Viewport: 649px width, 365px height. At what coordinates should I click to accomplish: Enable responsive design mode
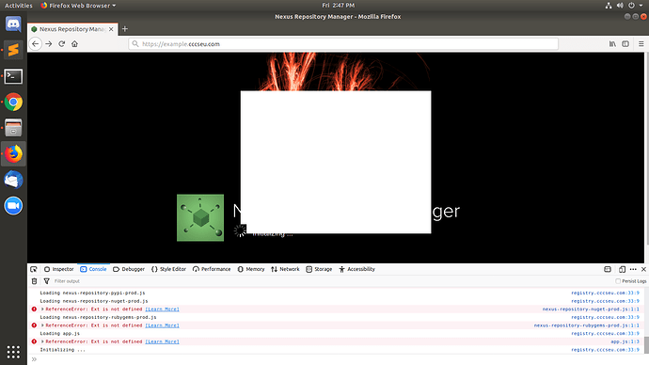[622, 269]
